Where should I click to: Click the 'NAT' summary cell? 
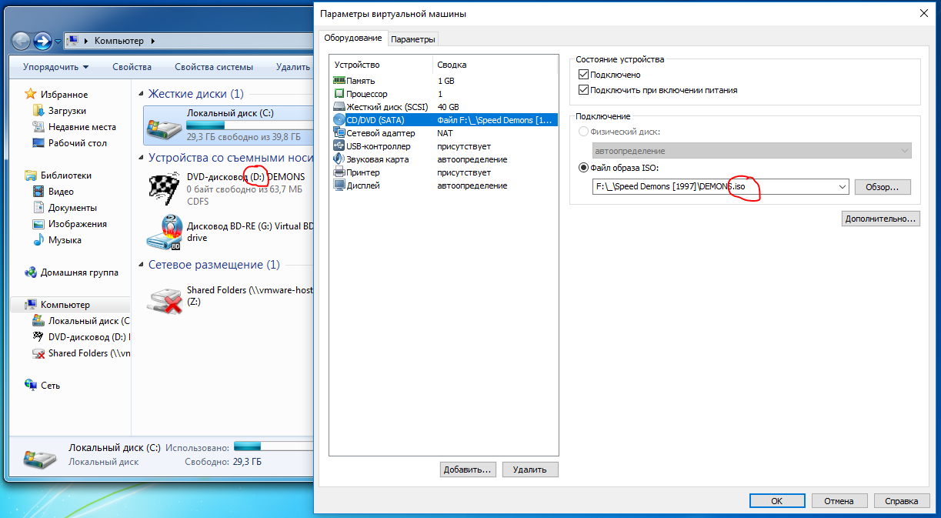pos(445,133)
